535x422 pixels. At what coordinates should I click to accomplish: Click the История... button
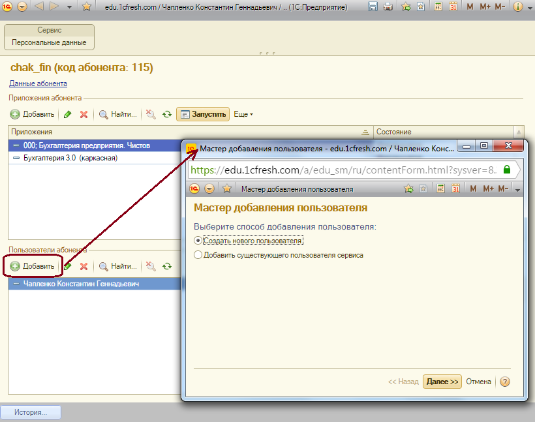coord(31,412)
